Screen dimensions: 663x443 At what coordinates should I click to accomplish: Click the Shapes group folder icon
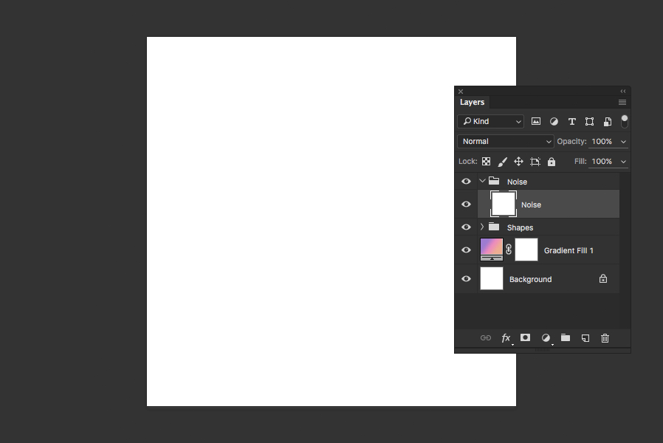click(x=494, y=227)
